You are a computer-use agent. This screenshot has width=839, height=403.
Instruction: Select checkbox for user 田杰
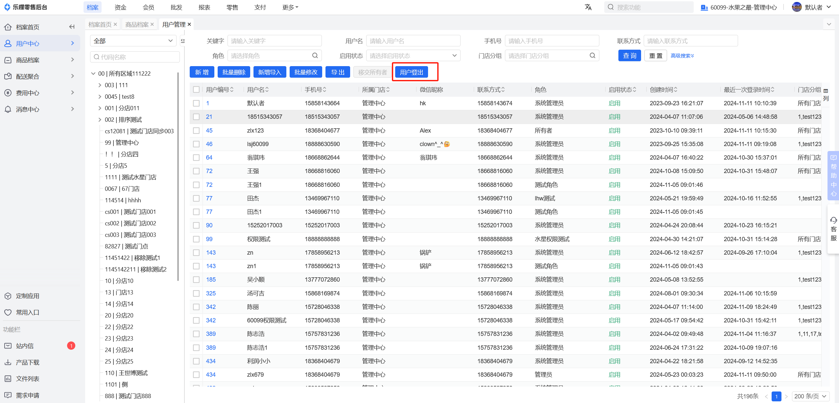pos(196,198)
